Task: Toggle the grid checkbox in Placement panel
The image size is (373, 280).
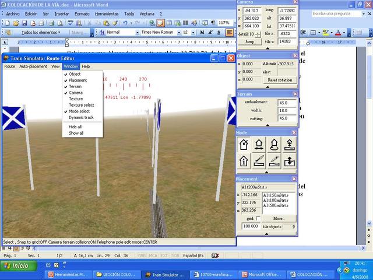Action: pos(258,218)
